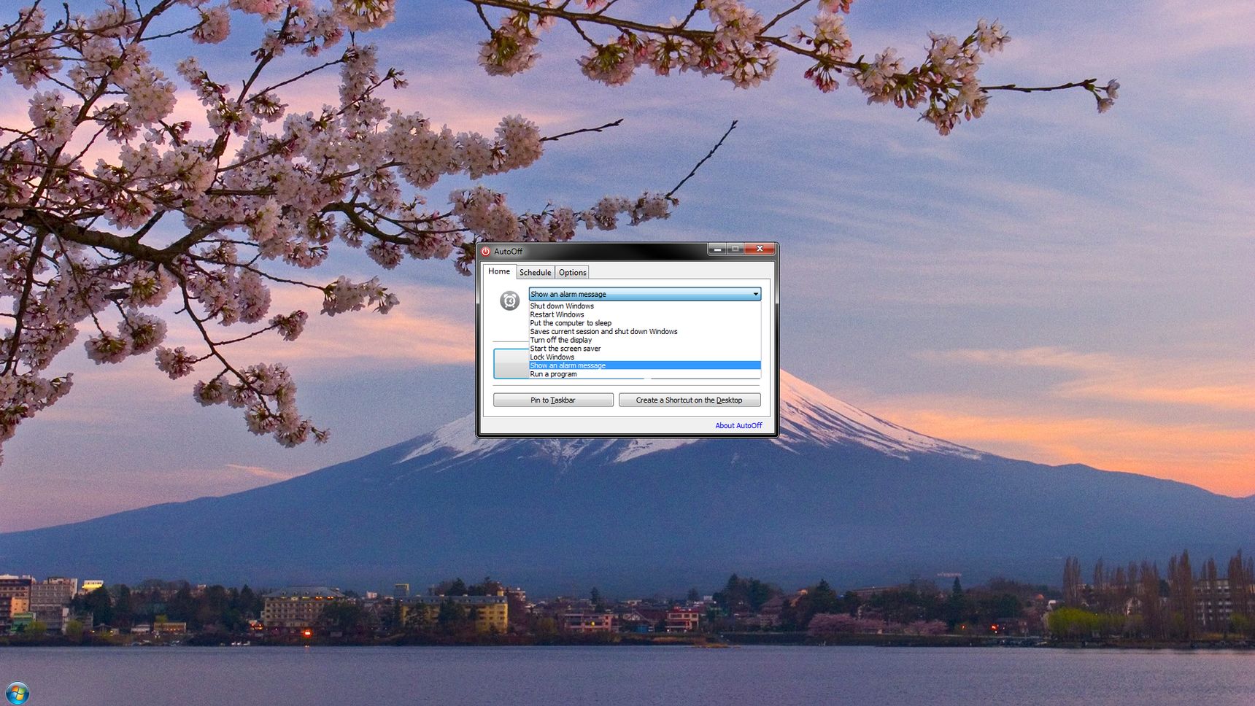
Task: Choose 'Restart Windows' option
Action: [644, 314]
